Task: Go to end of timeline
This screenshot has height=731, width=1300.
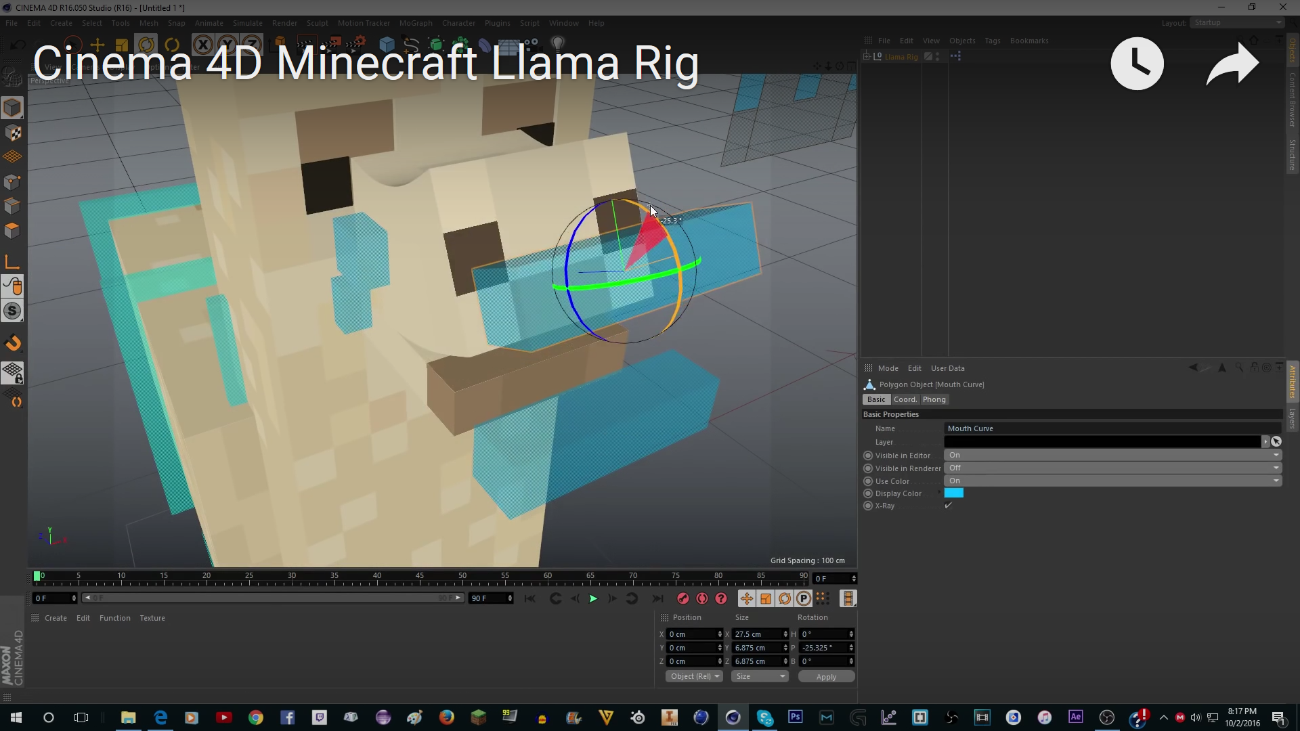Action: click(x=657, y=598)
